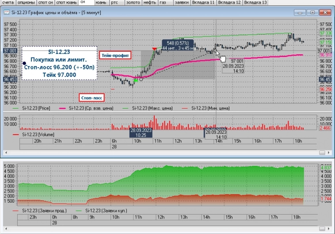335x234 pixels.
Task: Click price chart scrollbar right arrow
Action: coord(328,153)
